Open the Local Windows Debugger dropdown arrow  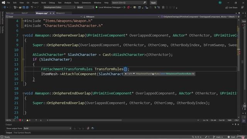pos(122,7)
